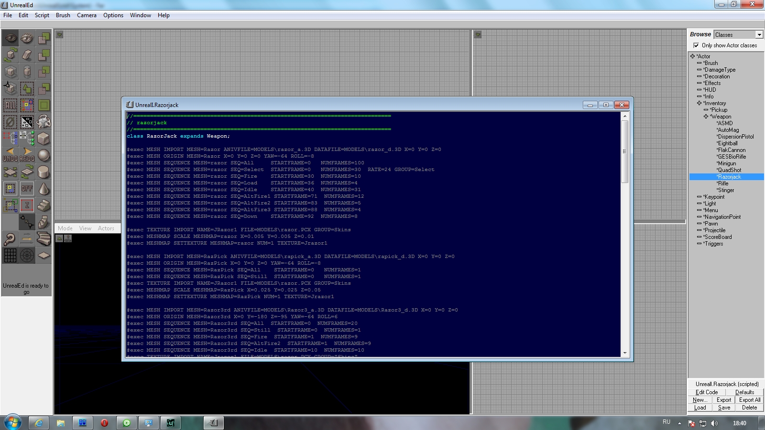Open the Script menu
The width and height of the screenshot is (765, 430).
click(x=42, y=15)
